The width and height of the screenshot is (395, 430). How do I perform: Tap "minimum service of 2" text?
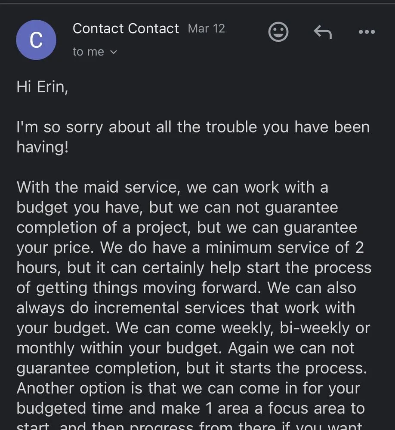click(285, 248)
